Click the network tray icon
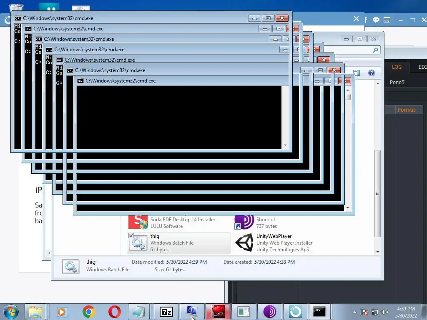 click(375, 312)
